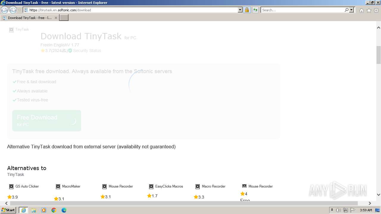Open the Mouse Recorder link rated 3.1
381x214 pixels.
(121, 186)
